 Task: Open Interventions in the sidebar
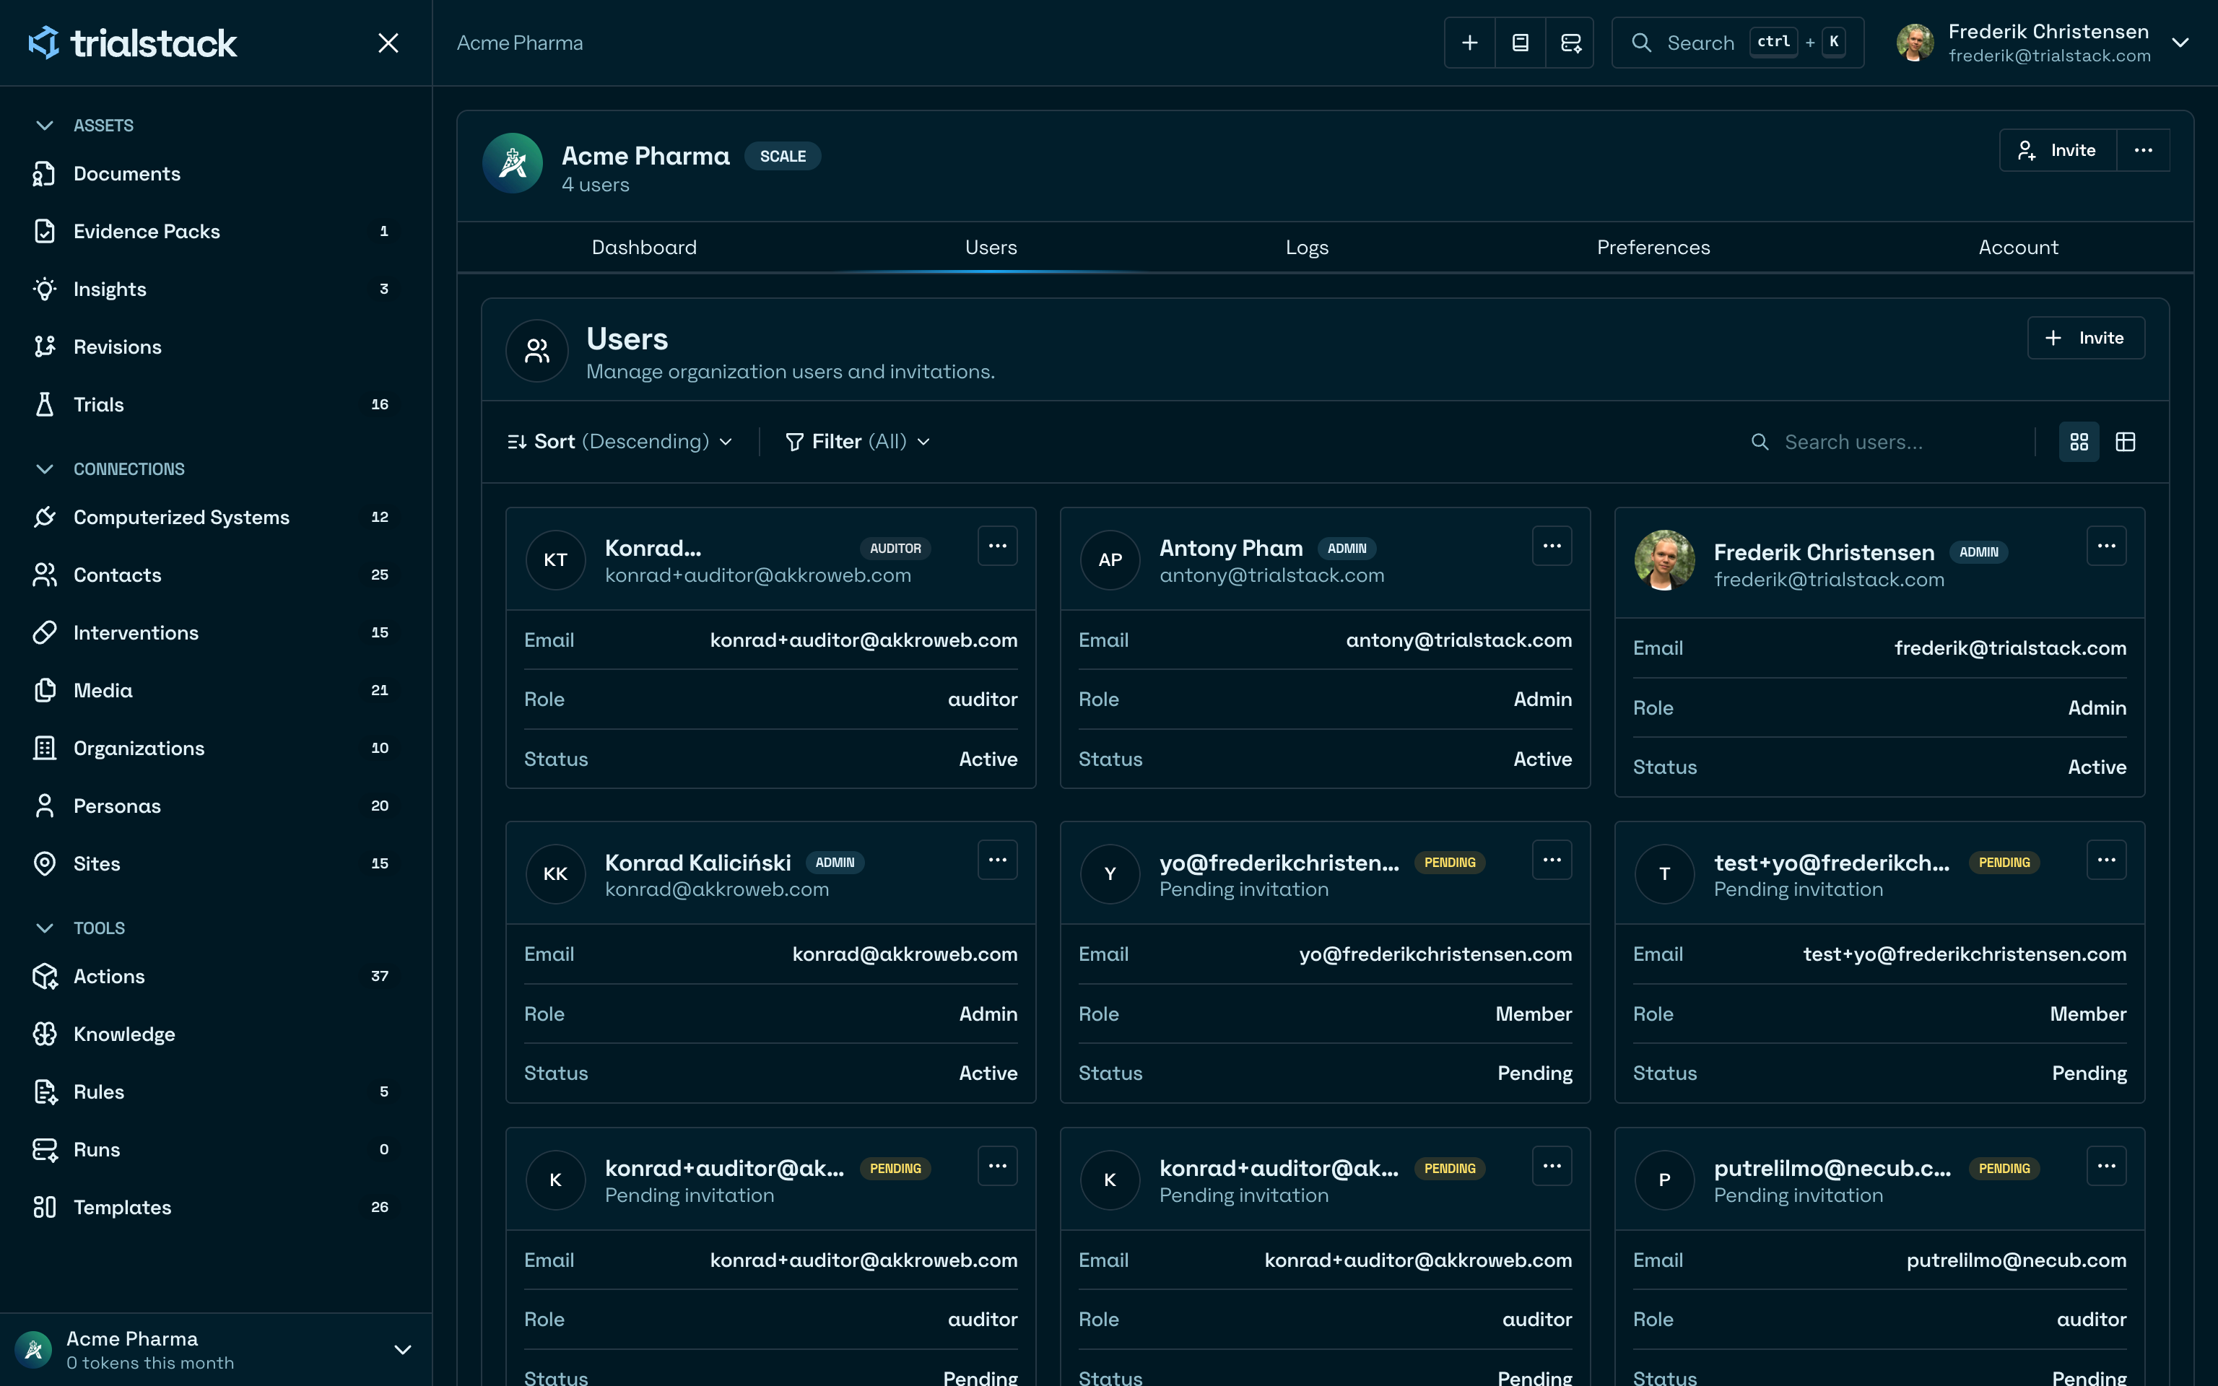point(217,632)
